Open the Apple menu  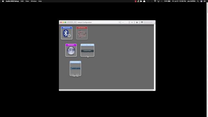pyautogui.click(x=3, y=1)
